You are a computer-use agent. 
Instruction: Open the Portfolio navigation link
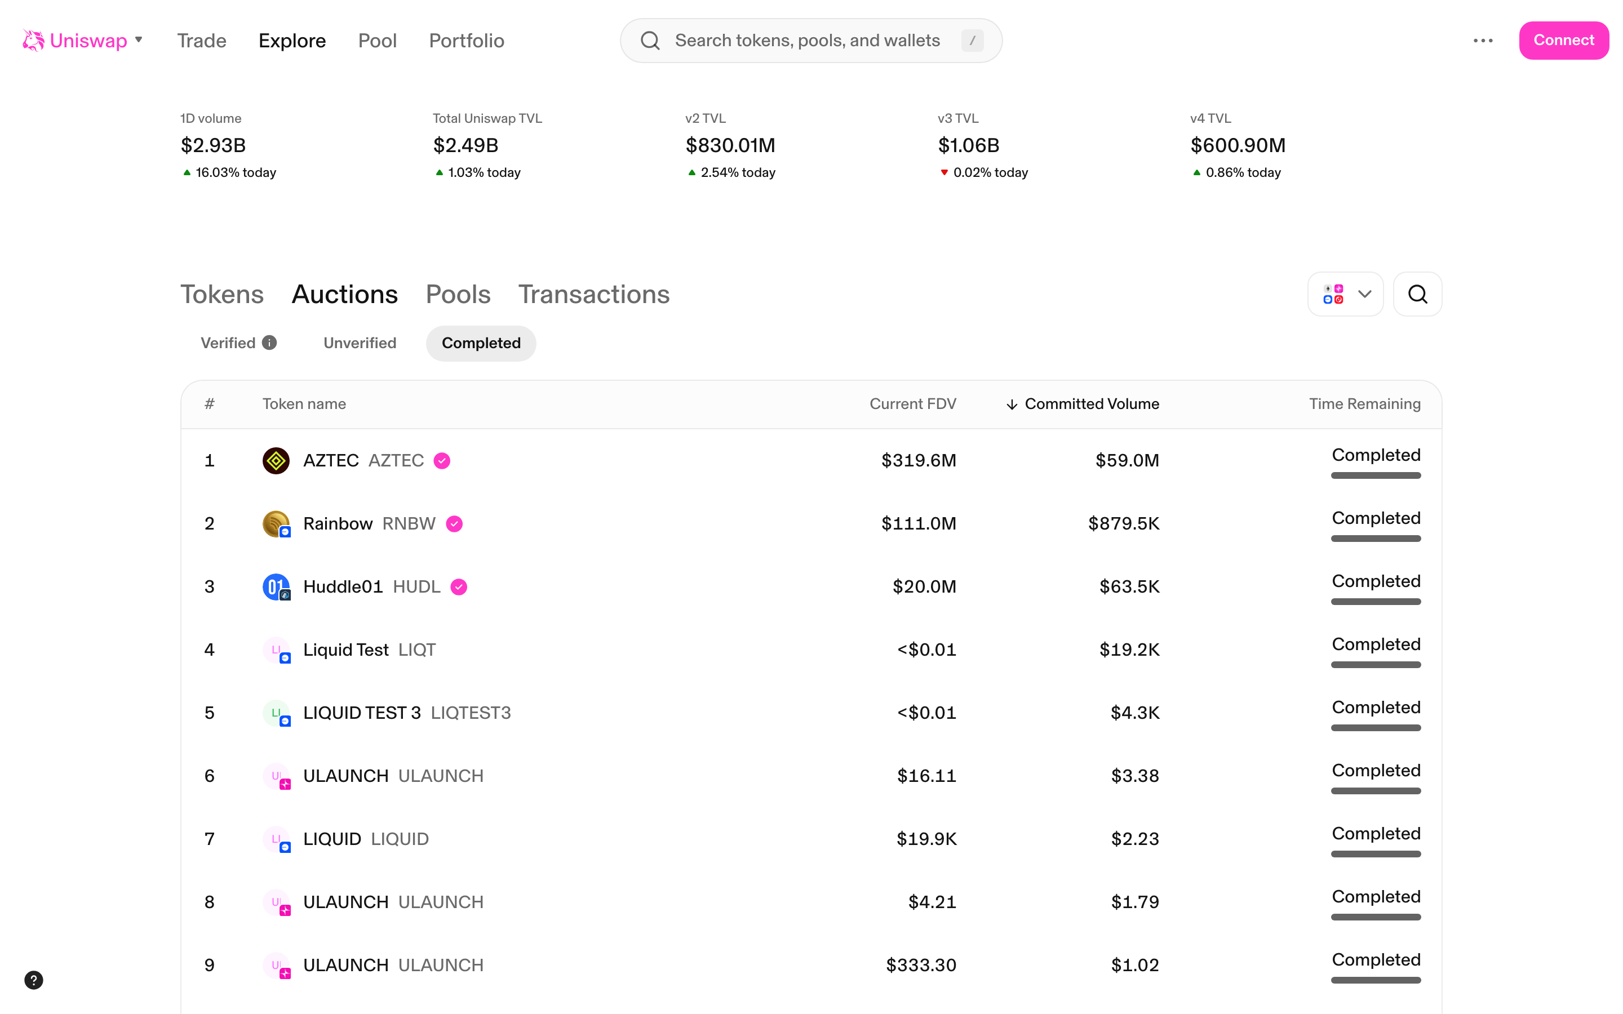(466, 40)
